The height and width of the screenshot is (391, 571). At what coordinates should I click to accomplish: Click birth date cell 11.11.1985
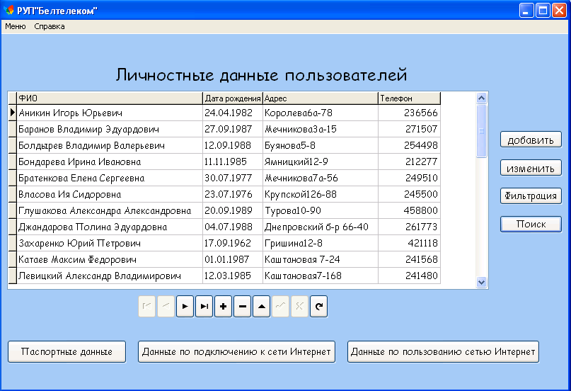click(232, 161)
